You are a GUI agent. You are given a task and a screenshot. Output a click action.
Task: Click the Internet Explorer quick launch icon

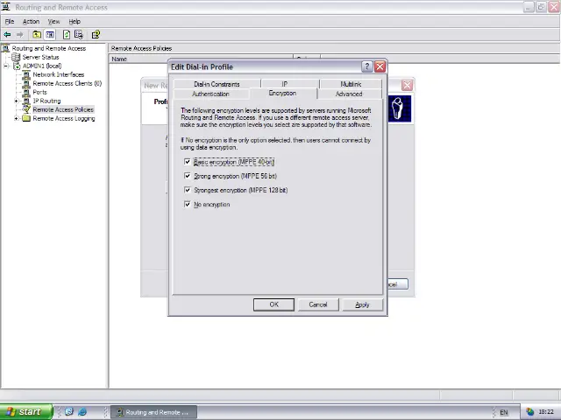(82, 412)
